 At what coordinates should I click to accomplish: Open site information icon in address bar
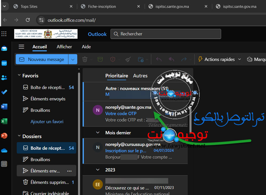click(x=41, y=20)
